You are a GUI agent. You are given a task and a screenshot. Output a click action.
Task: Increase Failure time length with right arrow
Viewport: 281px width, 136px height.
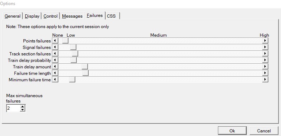pos(265,73)
